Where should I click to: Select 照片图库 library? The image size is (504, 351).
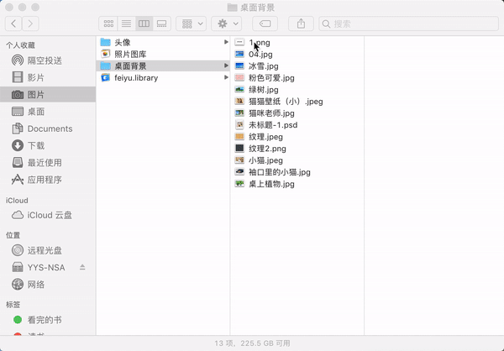pos(163,54)
